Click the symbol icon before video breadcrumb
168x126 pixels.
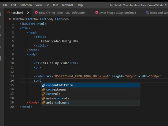tap(59, 19)
